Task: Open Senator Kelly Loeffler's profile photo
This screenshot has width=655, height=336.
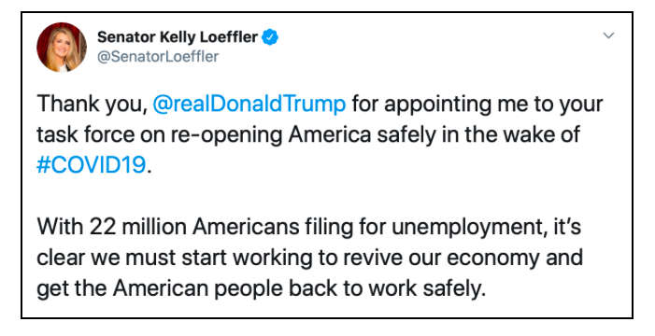Action: coord(62,48)
